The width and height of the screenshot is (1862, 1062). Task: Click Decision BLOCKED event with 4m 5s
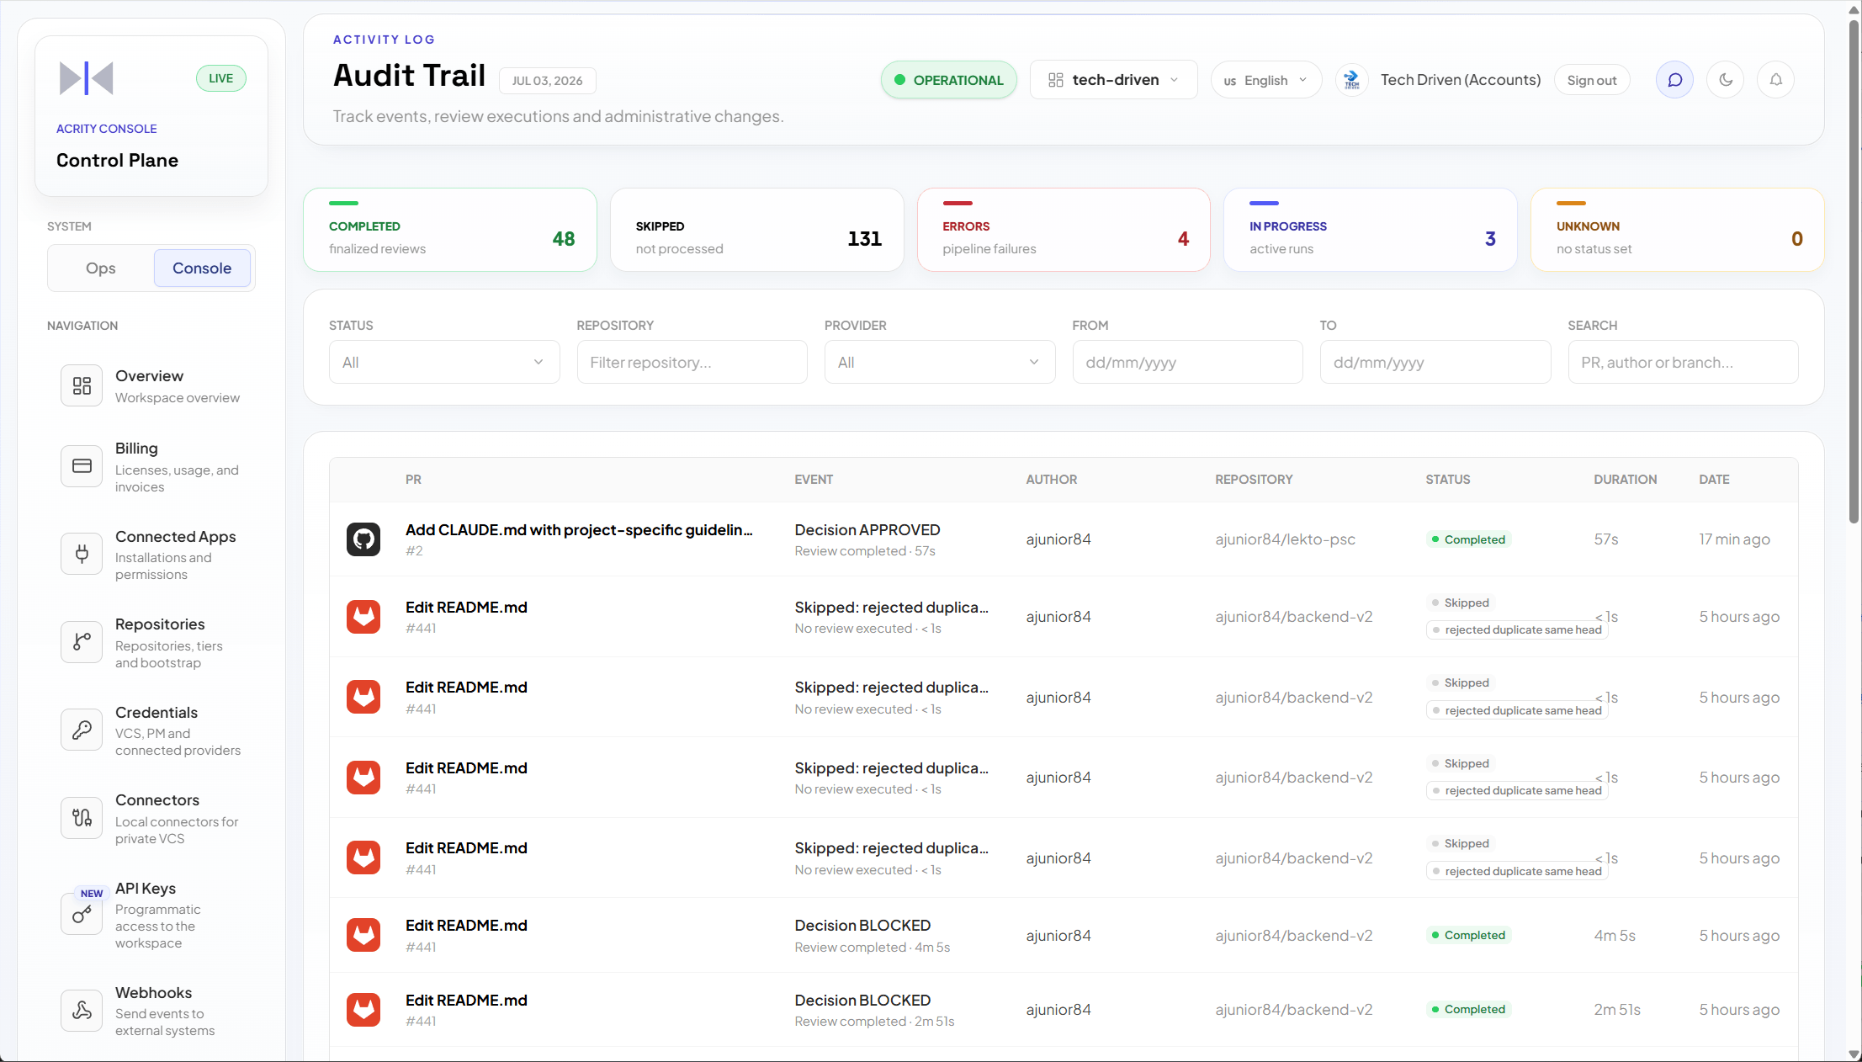coord(862,925)
